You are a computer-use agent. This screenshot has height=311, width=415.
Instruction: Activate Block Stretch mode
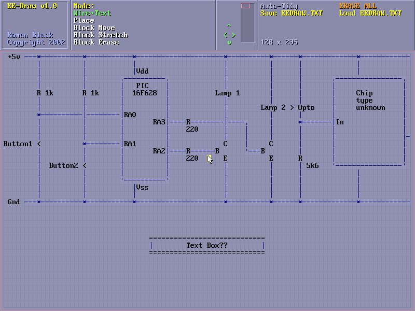[x=100, y=35]
